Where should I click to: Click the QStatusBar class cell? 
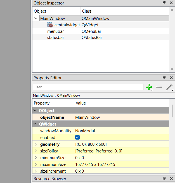coord(92,38)
